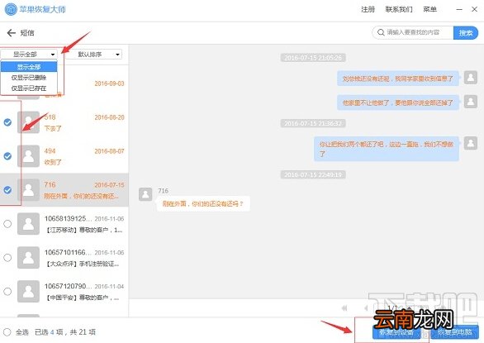
Task: Choose 仅显示已存在 in the dropdown list
Action: (29, 88)
